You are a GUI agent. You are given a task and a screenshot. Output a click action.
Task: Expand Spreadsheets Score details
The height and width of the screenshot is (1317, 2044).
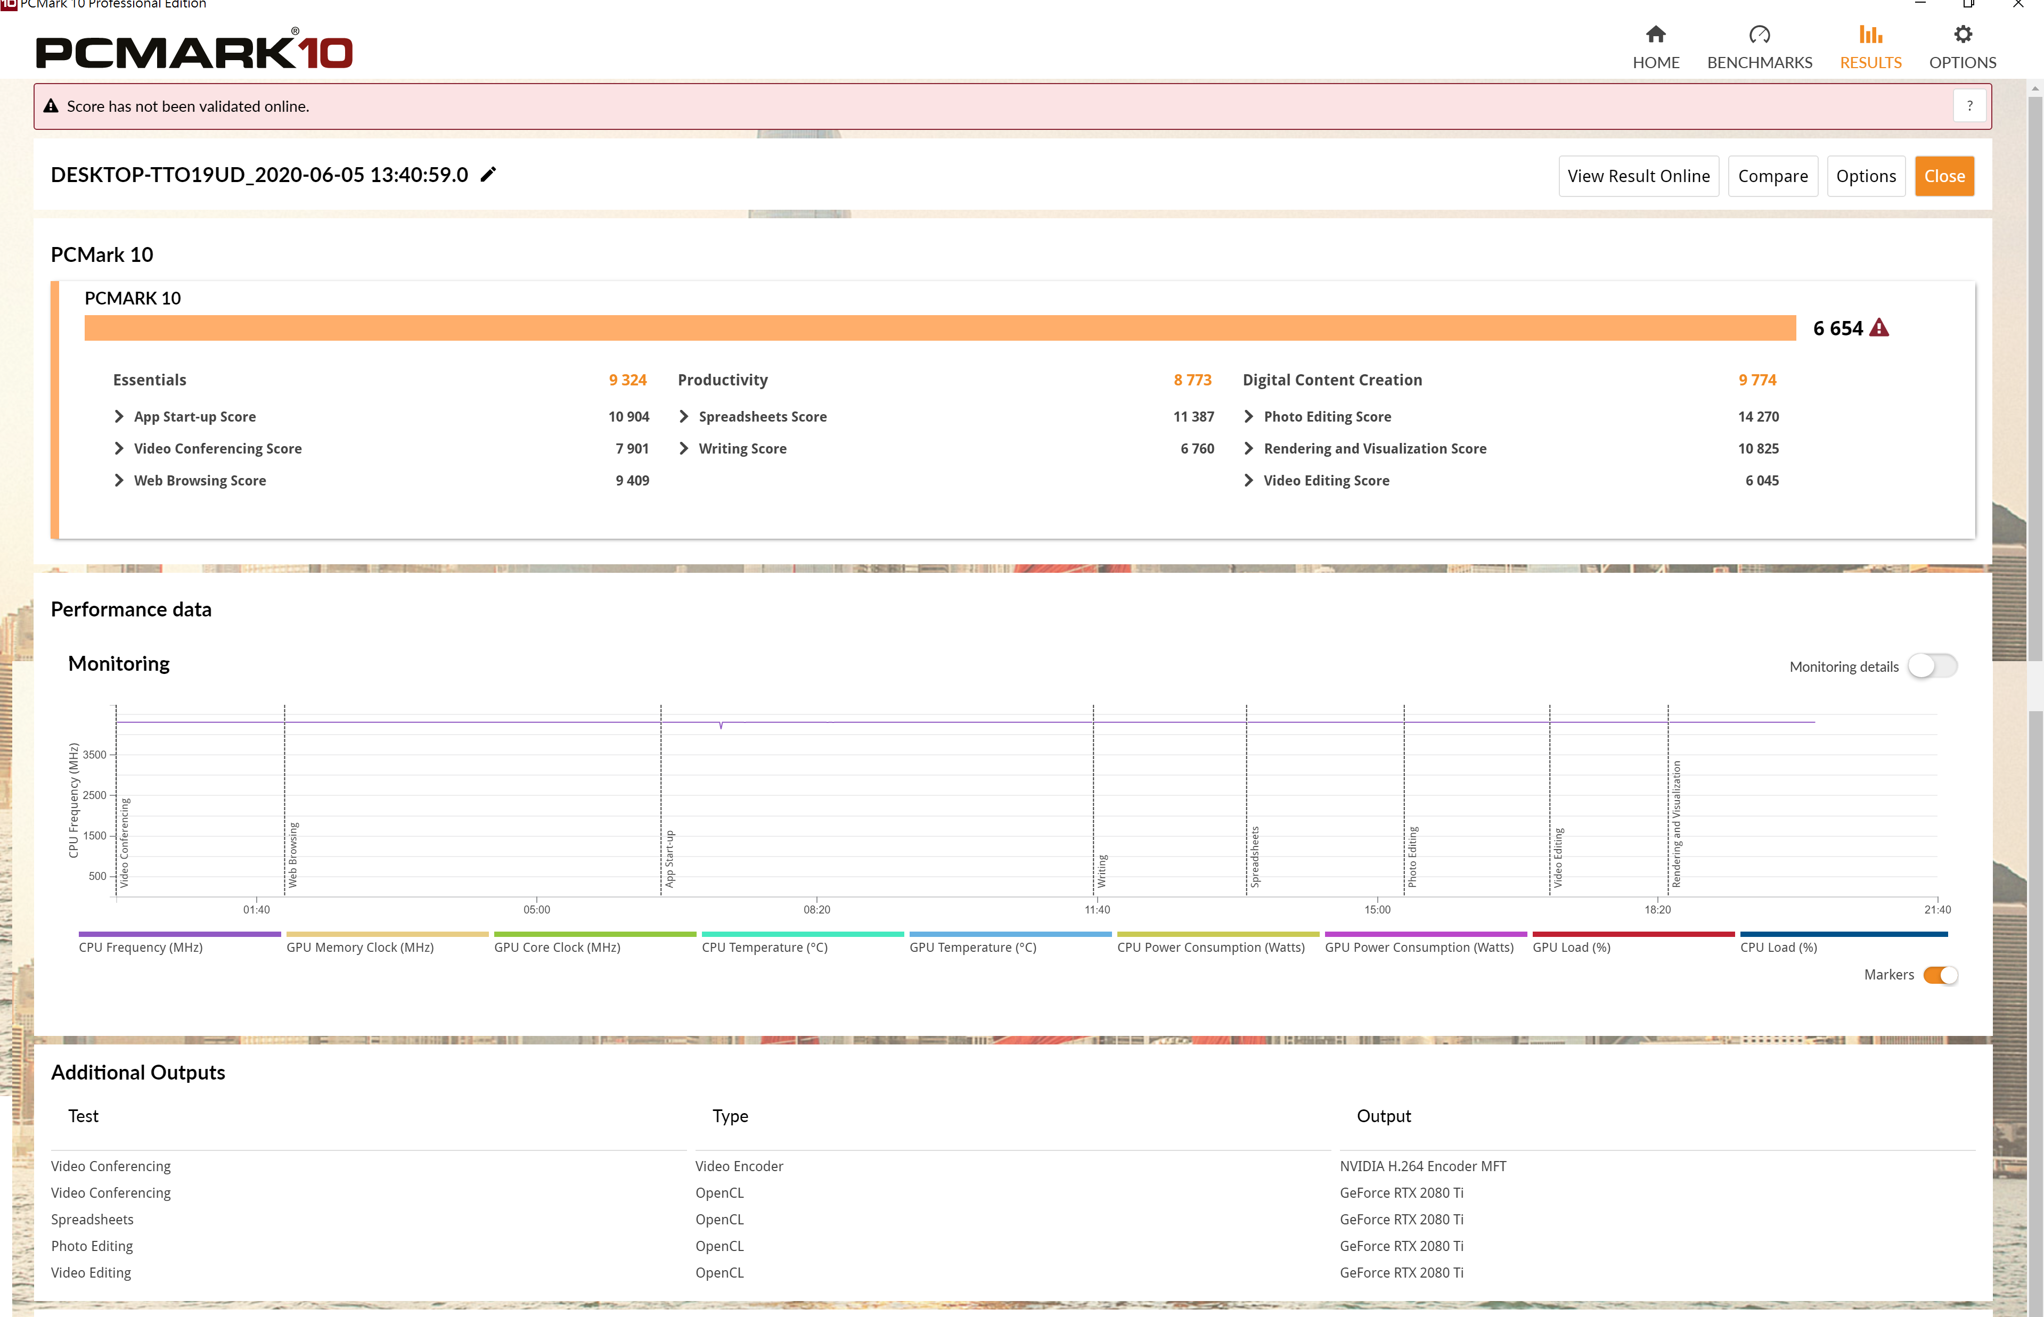click(x=684, y=416)
